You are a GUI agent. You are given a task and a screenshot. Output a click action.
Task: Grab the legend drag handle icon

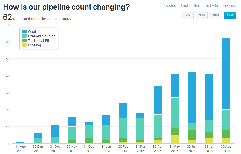coord(54,30)
